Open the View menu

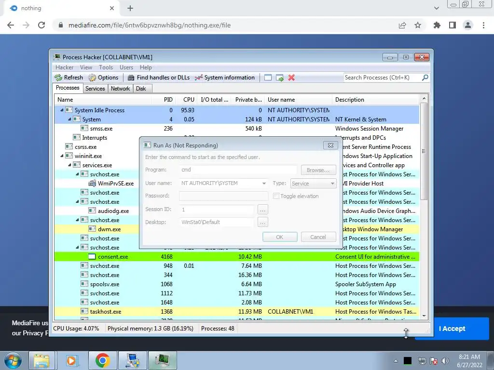[86, 67]
